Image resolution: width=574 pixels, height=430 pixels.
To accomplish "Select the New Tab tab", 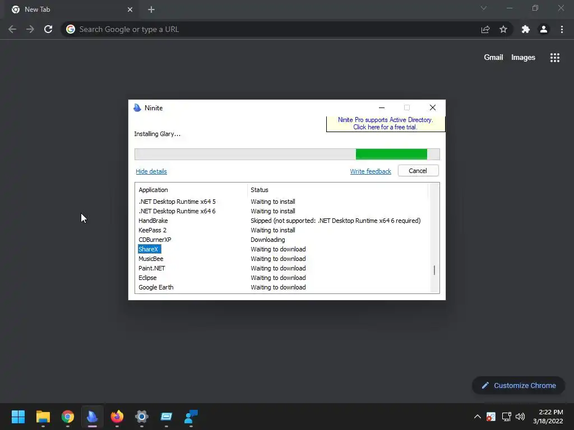I will click(x=71, y=10).
